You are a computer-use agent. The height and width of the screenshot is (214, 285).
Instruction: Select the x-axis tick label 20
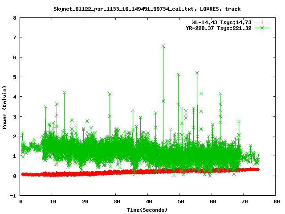click(x=84, y=202)
